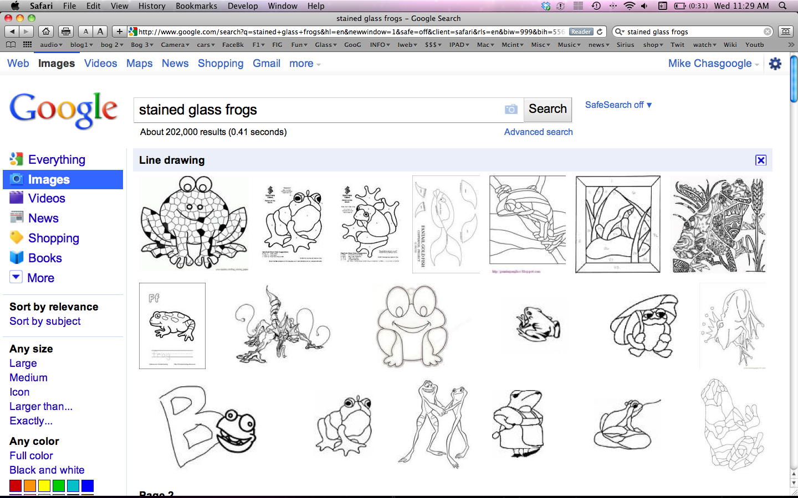
Task: Open the Window menu
Action: pos(283,6)
